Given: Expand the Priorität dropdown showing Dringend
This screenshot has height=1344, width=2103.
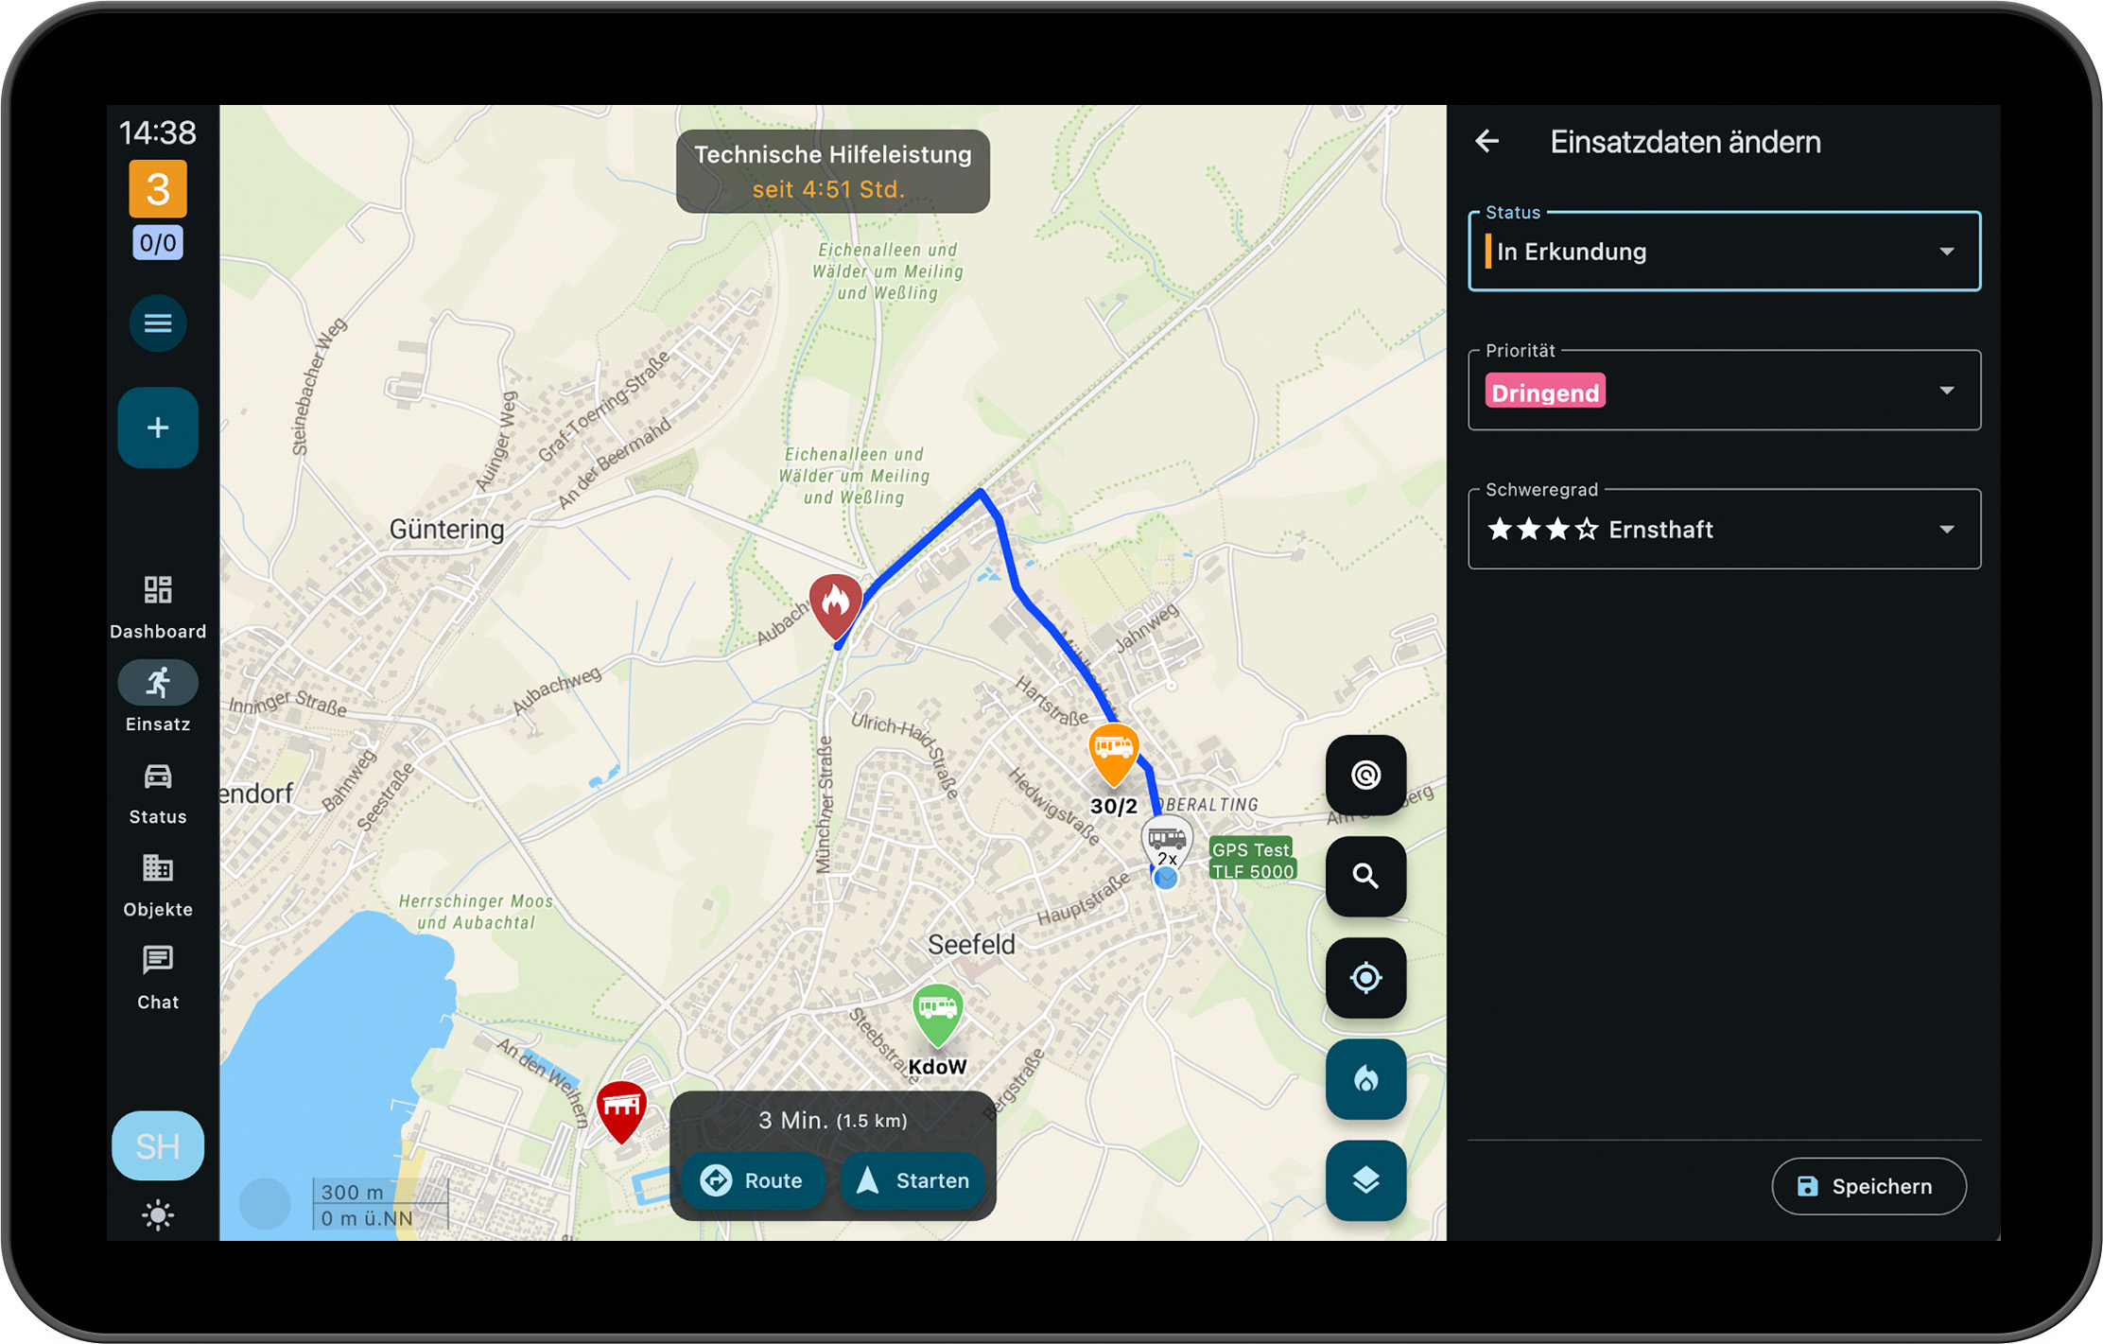Looking at the screenshot, I should 1723,391.
